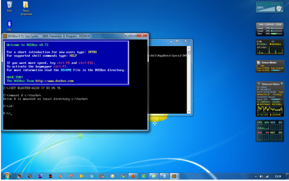Screen dimensions: 289x181
Task: Click the yellow 'INTRO' word in DOSBox
Action: tap(93, 52)
